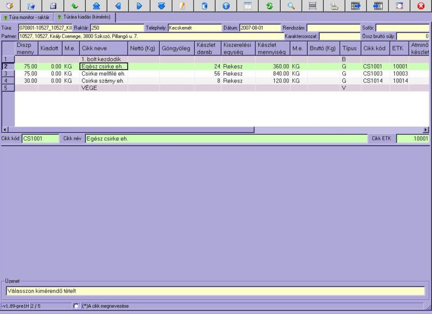432x314 pixels.
Task: Click the Göngyöleg column header
Action: pos(177,49)
